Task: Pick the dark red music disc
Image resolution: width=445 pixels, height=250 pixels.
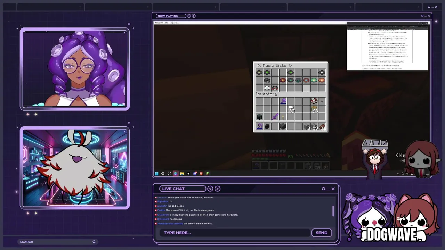Action: (x=283, y=80)
